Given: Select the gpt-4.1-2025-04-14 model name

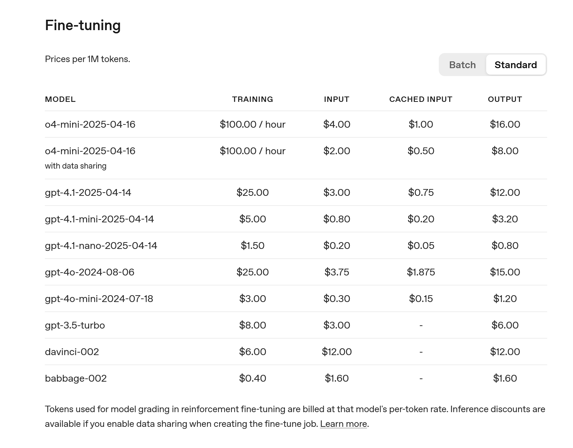Looking at the screenshot, I should point(88,193).
